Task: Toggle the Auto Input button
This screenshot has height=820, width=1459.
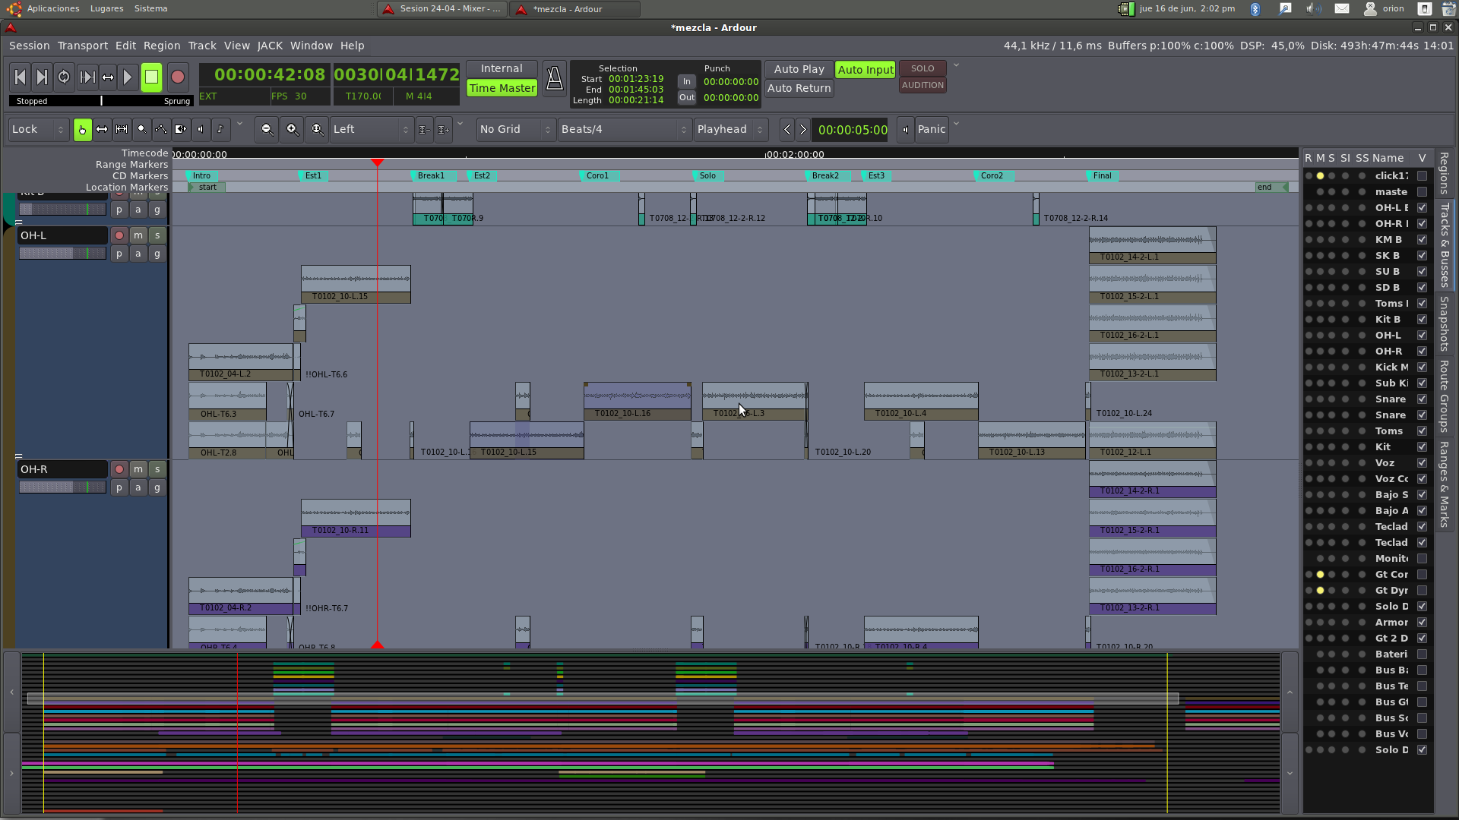Action: pos(865,70)
